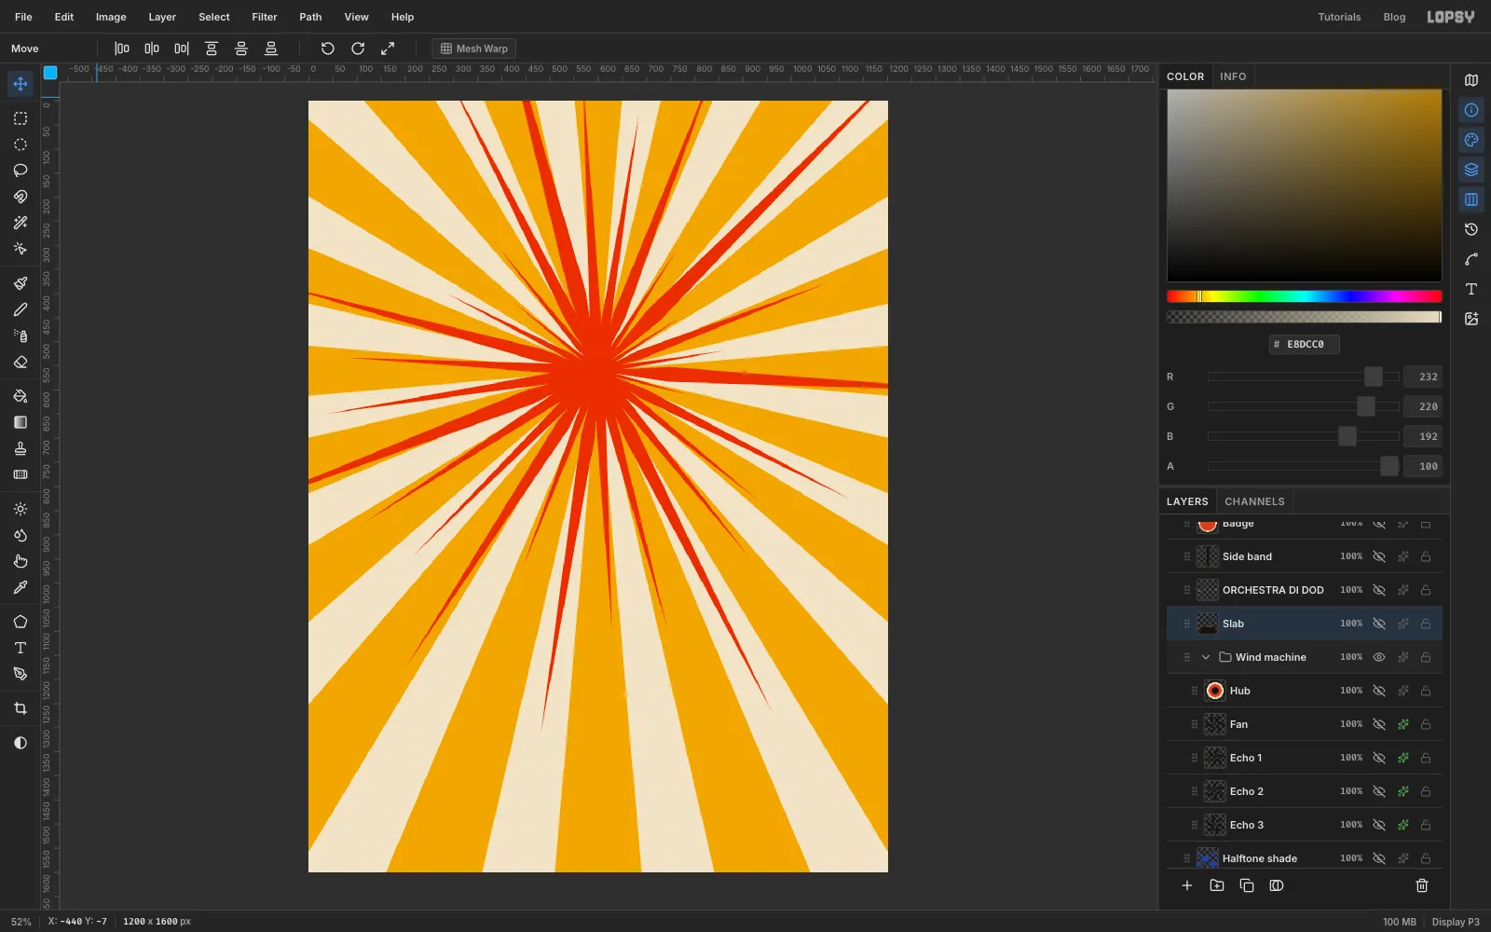Undo with the rotate-left arrow icon
The height and width of the screenshot is (932, 1491).
328,48
